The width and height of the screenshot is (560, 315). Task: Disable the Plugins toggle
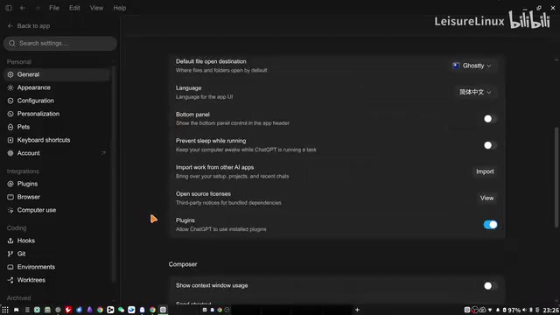(490, 225)
